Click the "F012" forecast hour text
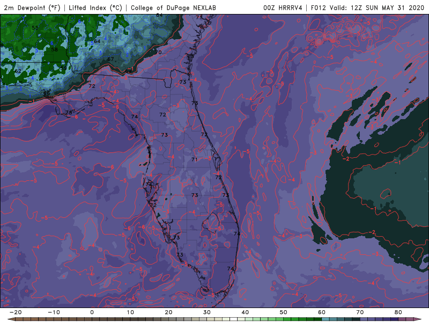The height and width of the screenshot is (322, 429). click(x=319, y=8)
